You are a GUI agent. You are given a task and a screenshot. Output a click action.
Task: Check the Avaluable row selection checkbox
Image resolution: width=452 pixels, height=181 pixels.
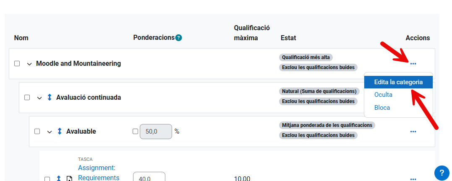37,132
